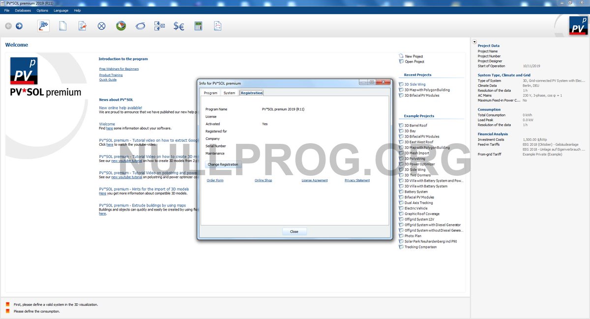590x319 pixels.
Task: Open Presentation document icon in toolbar
Action: 218,26
